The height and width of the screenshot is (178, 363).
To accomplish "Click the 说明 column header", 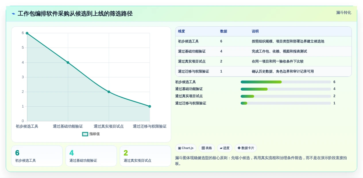I will 255,31.
